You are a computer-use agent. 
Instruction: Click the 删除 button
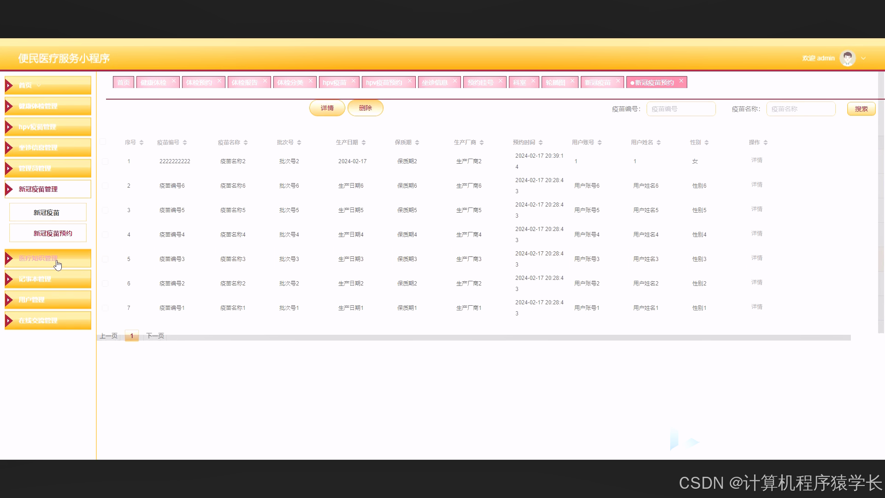point(366,108)
